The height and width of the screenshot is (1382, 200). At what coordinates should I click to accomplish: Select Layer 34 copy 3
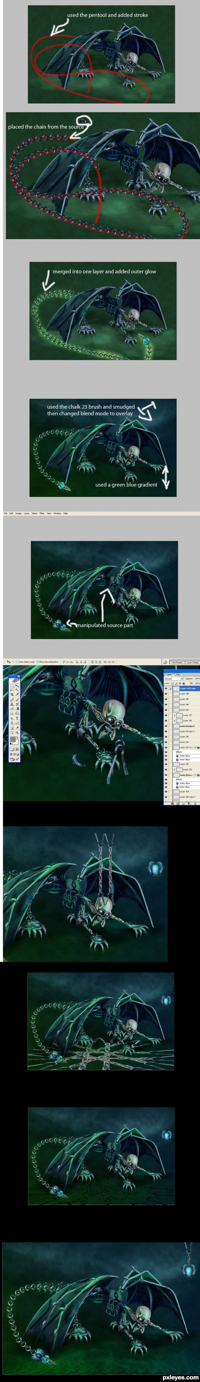tap(186, 731)
